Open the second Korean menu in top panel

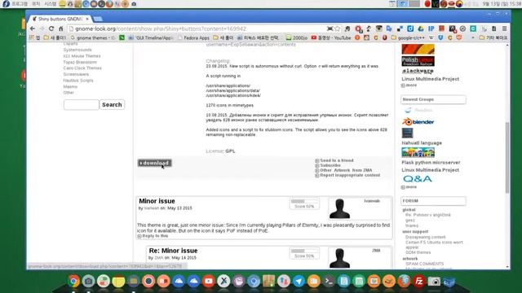pyautogui.click(x=36, y=4)
